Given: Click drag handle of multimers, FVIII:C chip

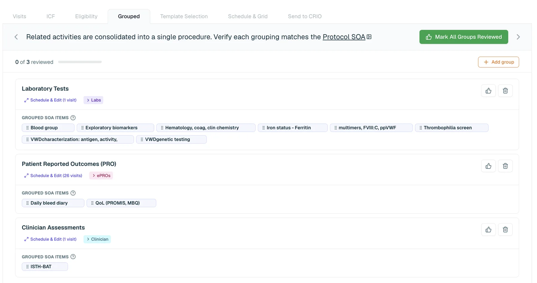Looking at the screenshot, I should point(336,128).
